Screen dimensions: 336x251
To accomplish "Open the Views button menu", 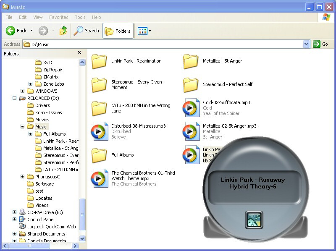I will coord(144,31).
